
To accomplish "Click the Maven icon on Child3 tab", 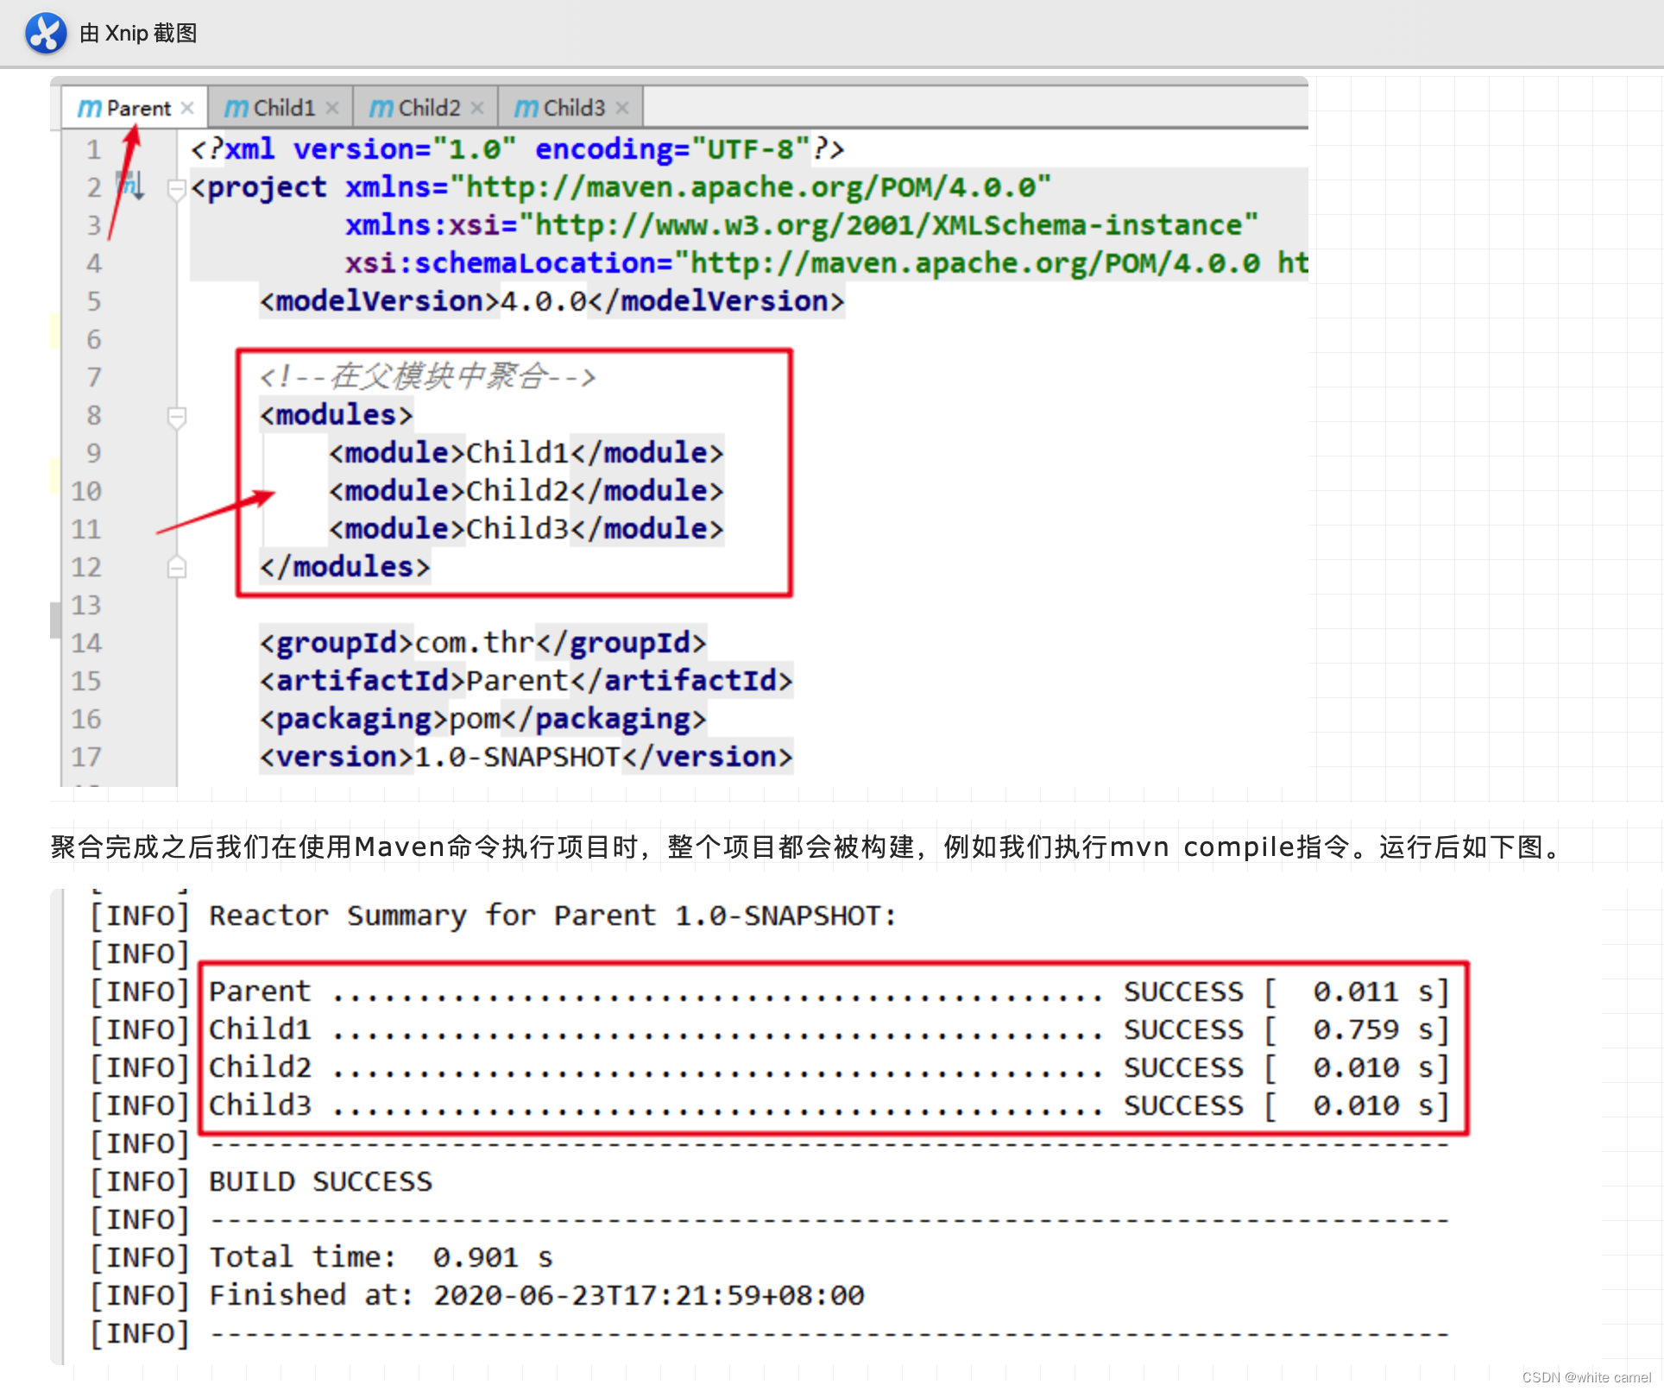I will click(x=526, y=109).
